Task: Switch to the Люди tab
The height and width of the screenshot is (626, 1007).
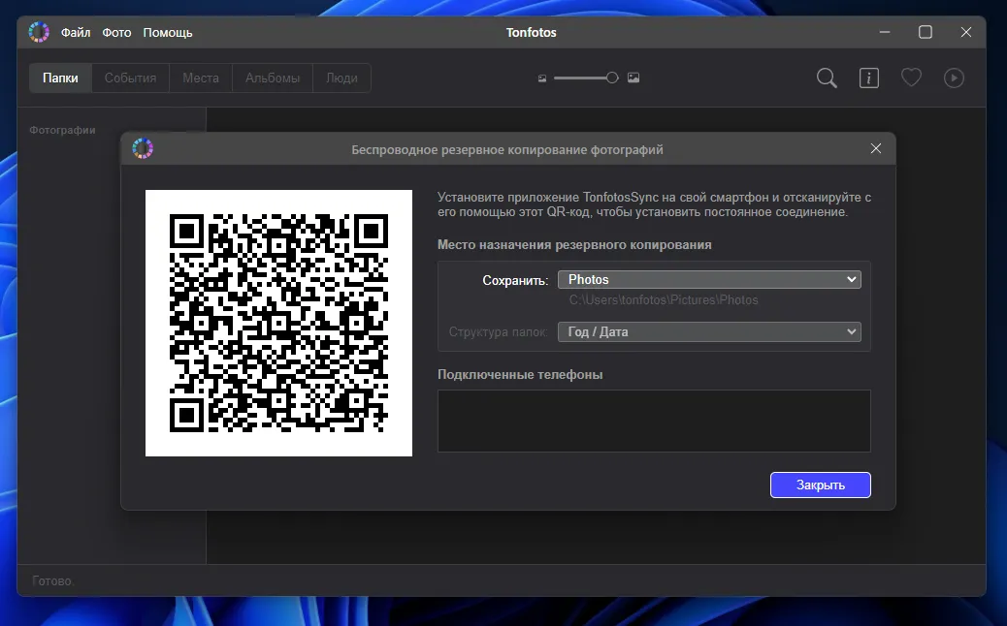Action: click(341, 78)
